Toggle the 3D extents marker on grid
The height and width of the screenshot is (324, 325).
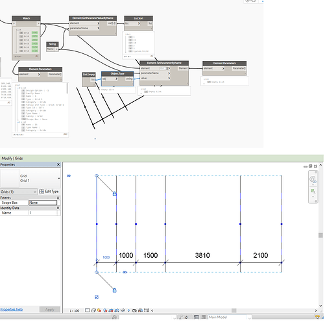click(69, 175)
